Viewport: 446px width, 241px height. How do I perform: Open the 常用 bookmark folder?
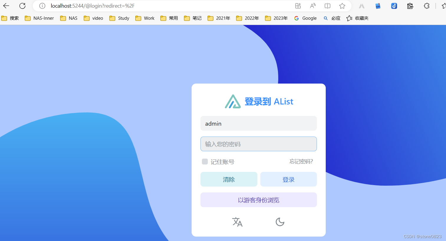click(x=169, y=18)
